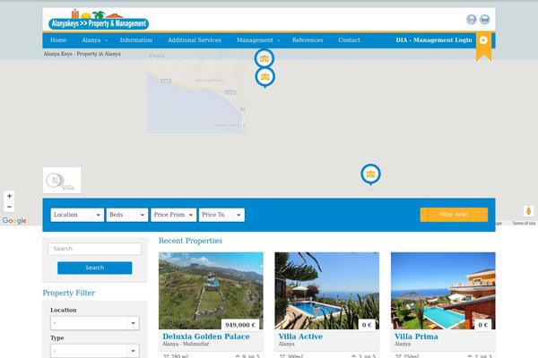Click the orange Filter now! button
The width and height of the screenshot is (538, 358).
tap(454, 215)
